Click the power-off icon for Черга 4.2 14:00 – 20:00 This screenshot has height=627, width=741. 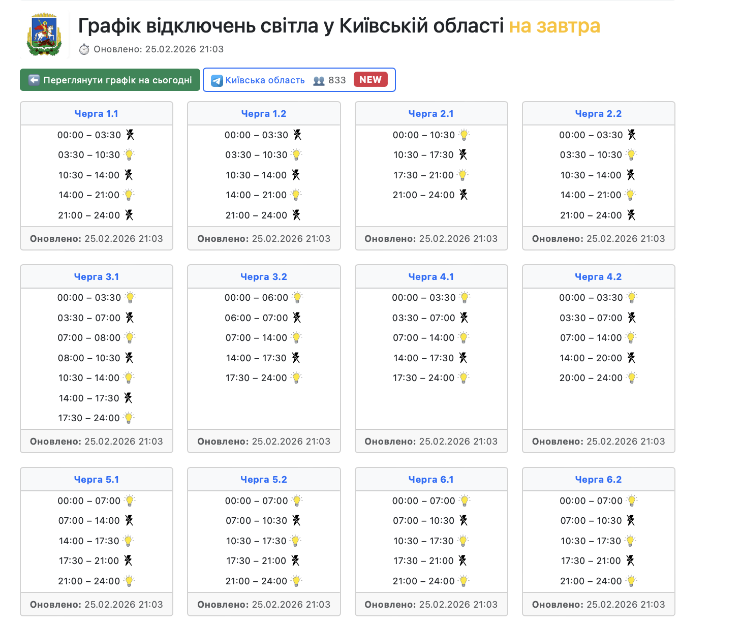(x=631, y=358)
